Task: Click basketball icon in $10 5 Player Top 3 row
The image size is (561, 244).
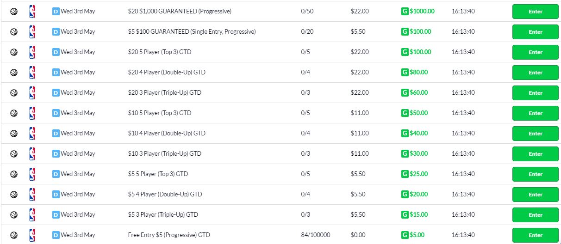Action: (14, 113)
